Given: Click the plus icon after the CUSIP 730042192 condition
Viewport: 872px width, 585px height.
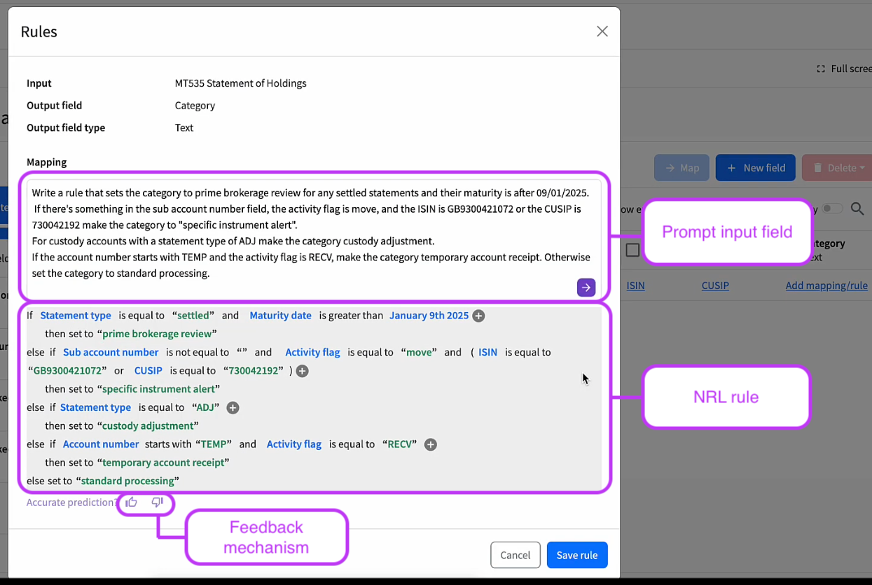Looking at the screenshot, I should pos(302,371).
